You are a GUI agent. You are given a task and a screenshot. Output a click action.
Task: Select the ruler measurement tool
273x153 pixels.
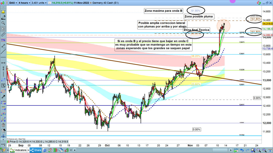pyautogui.click(x=3, y=35)
